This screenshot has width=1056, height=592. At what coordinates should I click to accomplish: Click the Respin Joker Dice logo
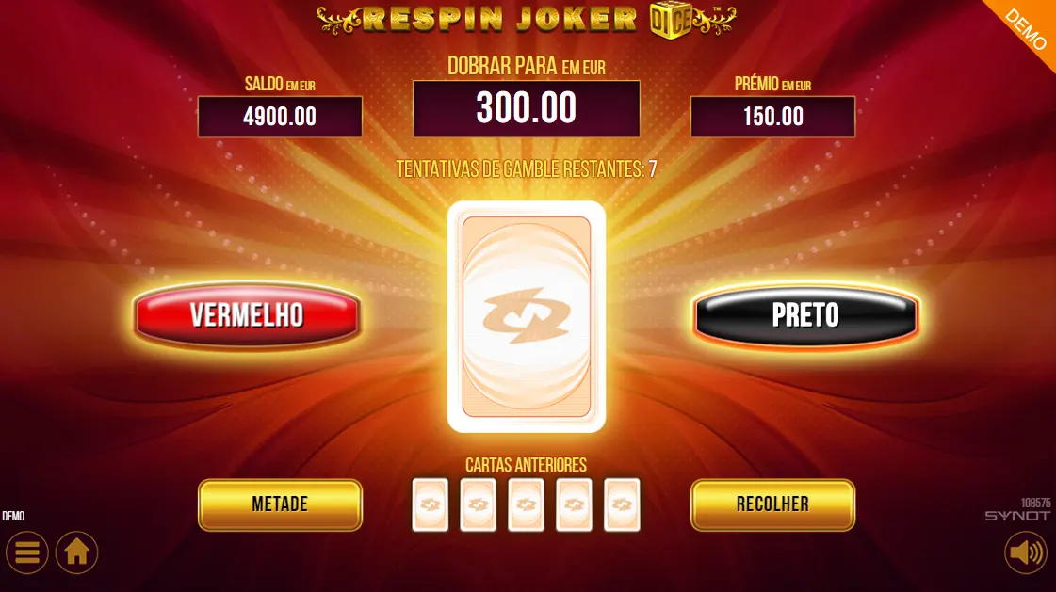pyautogui.click(x=527, y=20)
